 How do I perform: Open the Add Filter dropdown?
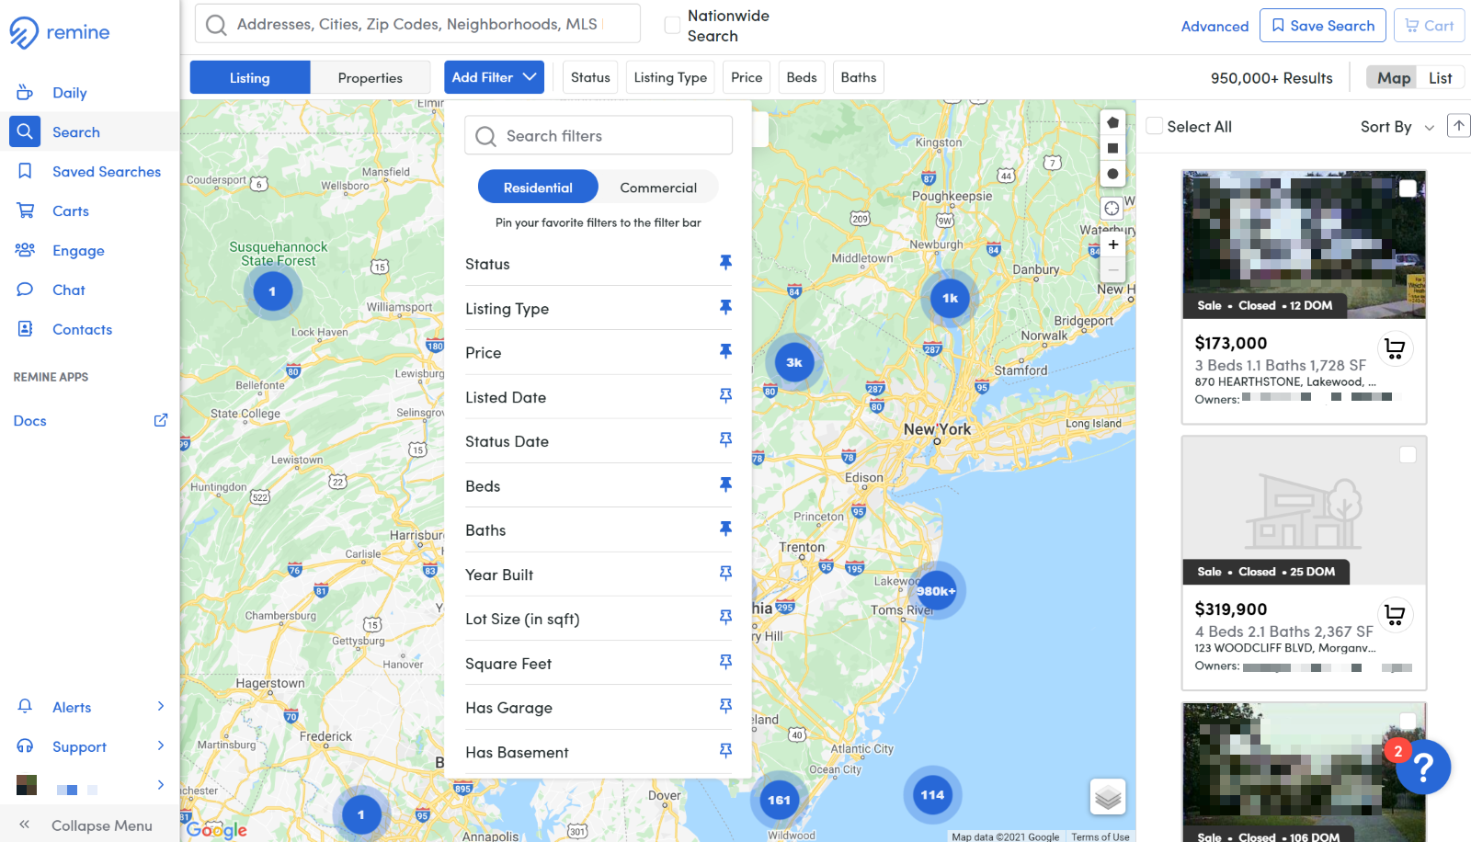coord(494,77)
